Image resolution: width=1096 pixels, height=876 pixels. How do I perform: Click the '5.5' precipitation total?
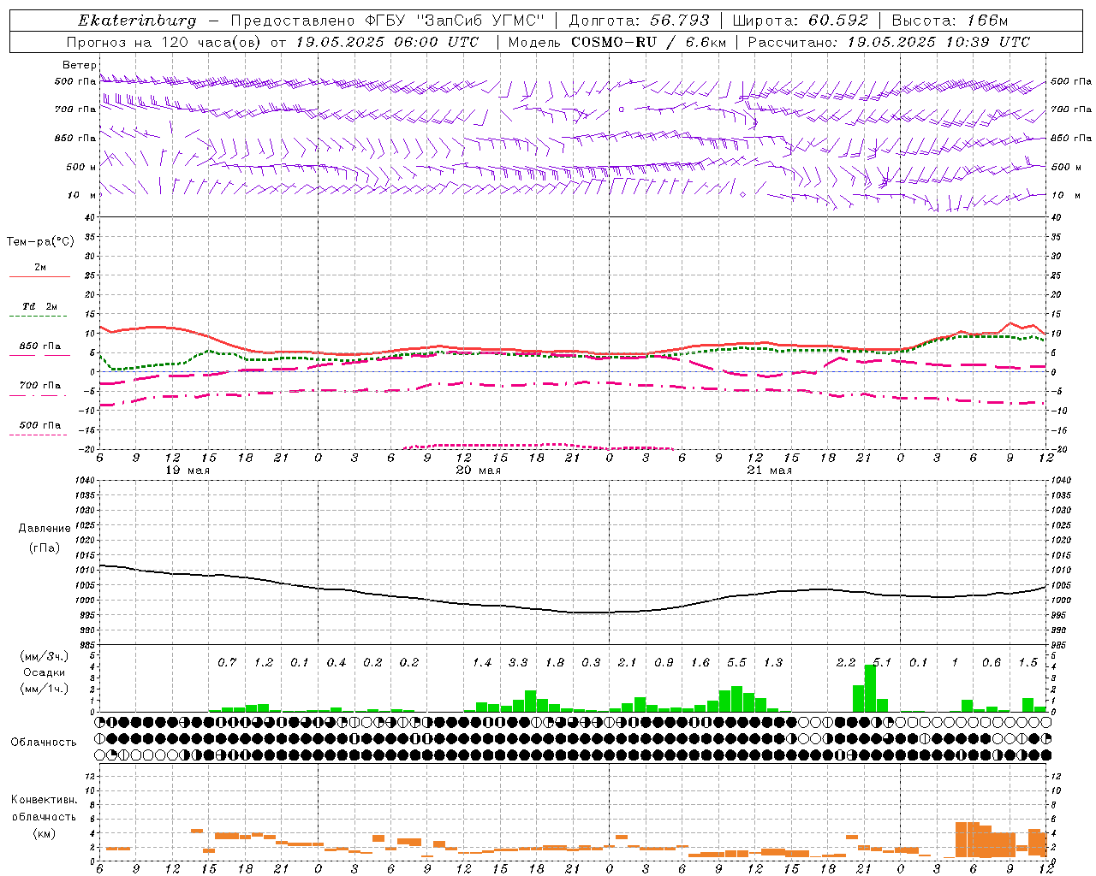coord(736,663)
